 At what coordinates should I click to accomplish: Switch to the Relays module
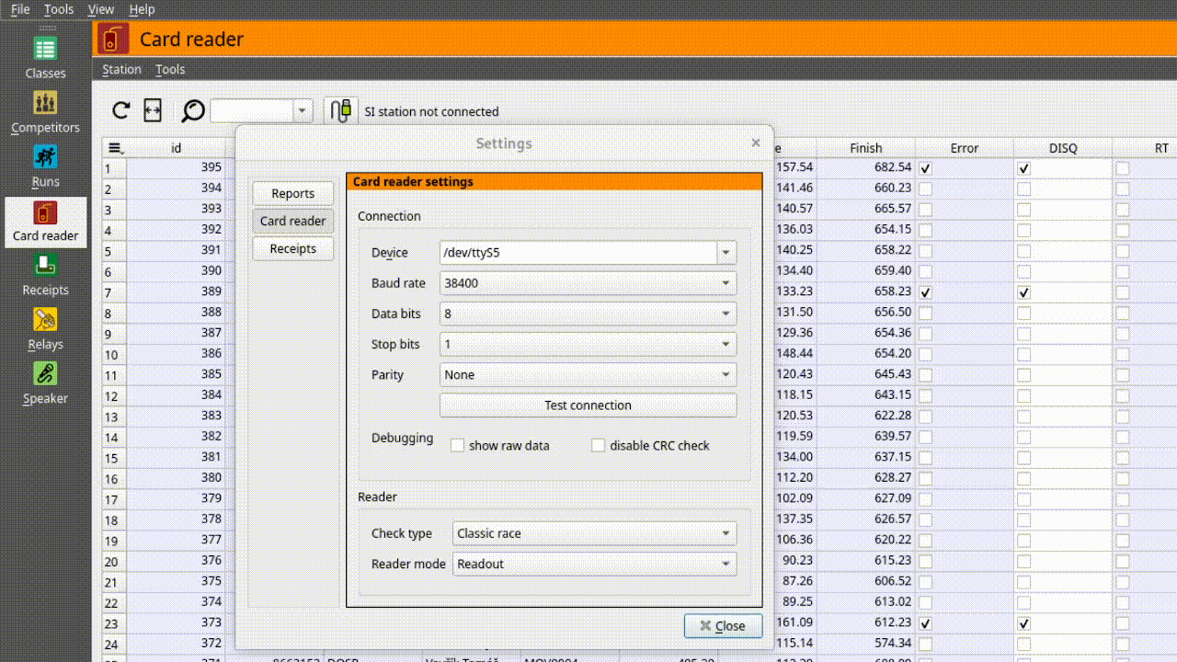pyautogui.click(x=45, y=330)
